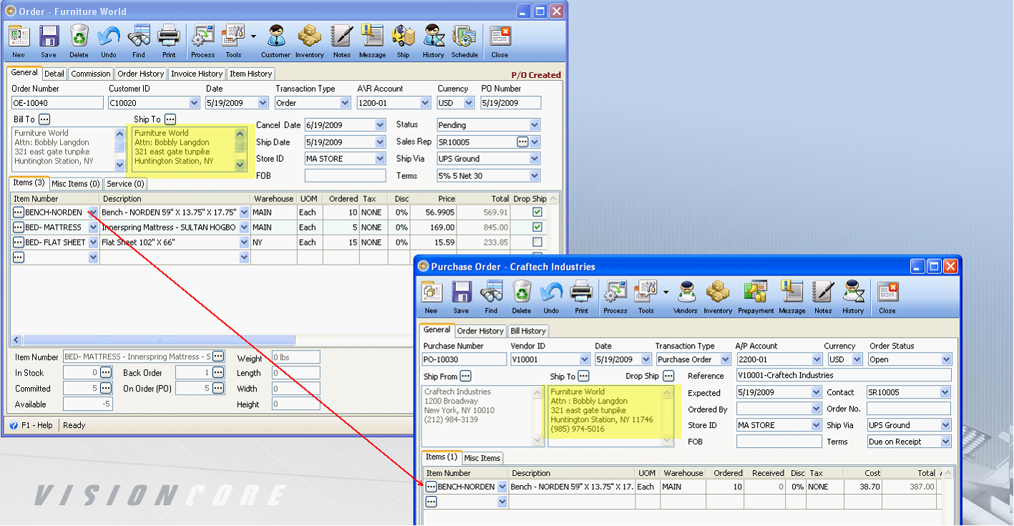Select Misc Items (0) tab in Order
The height and width of the screenshot is (526, 1014).
point(75,184)
